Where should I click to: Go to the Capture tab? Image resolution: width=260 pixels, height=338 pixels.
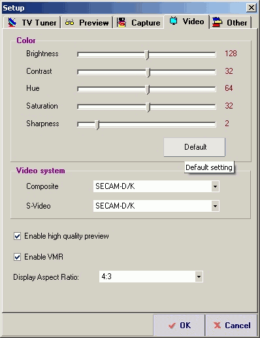[x=138, y=22]
